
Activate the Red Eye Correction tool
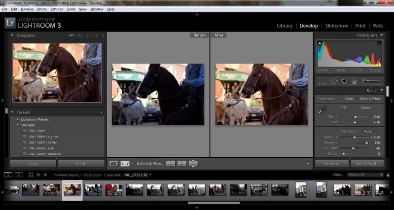(344, 81)
